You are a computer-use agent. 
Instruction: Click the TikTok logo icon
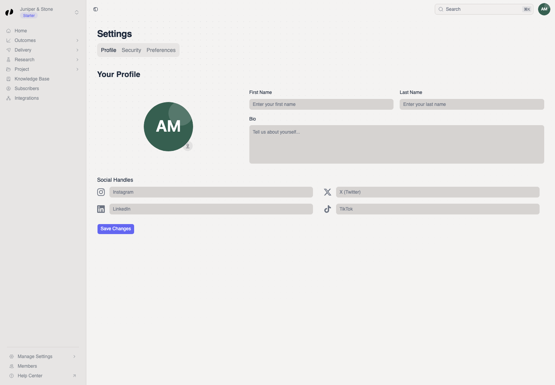pyautogui.click(x=328, y=209)
